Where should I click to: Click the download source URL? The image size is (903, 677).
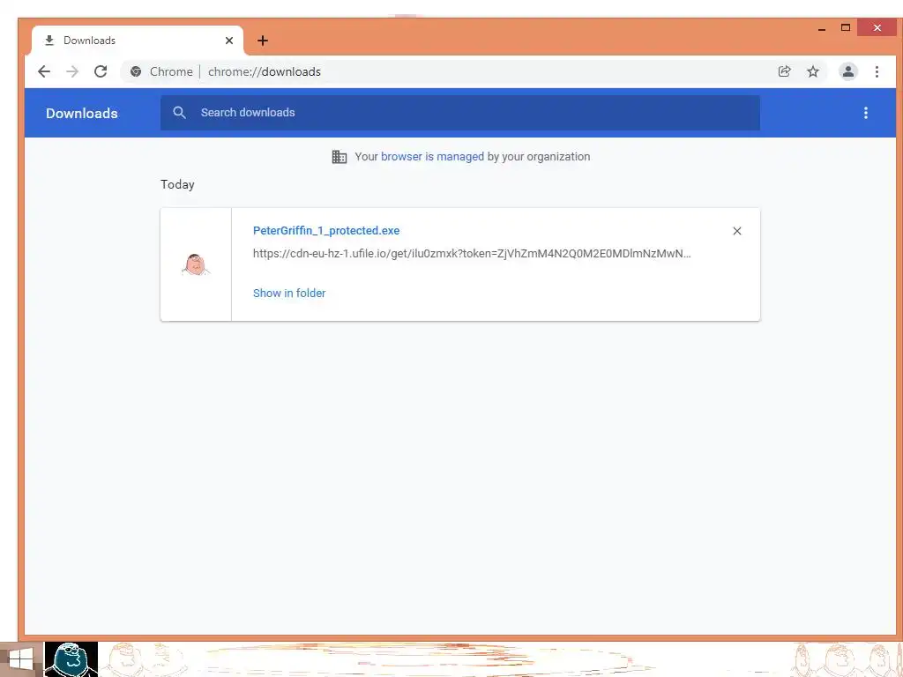(x=472, y=253)
